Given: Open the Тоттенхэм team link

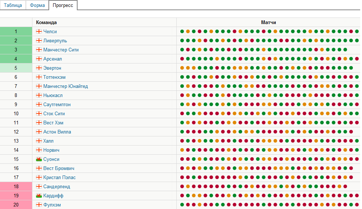Looking at the screenshot, I should (x=54, y=77).
